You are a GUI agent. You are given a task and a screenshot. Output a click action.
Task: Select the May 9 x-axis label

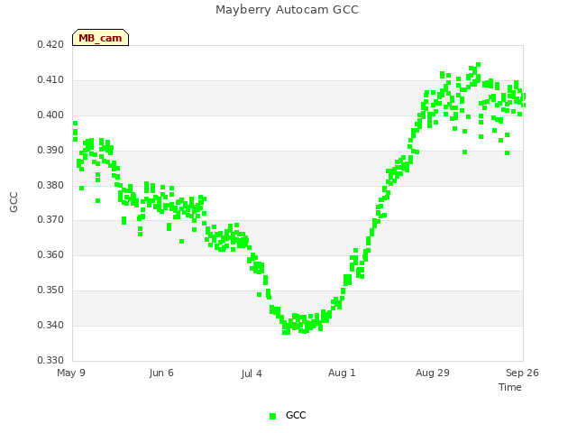point(71,373)
